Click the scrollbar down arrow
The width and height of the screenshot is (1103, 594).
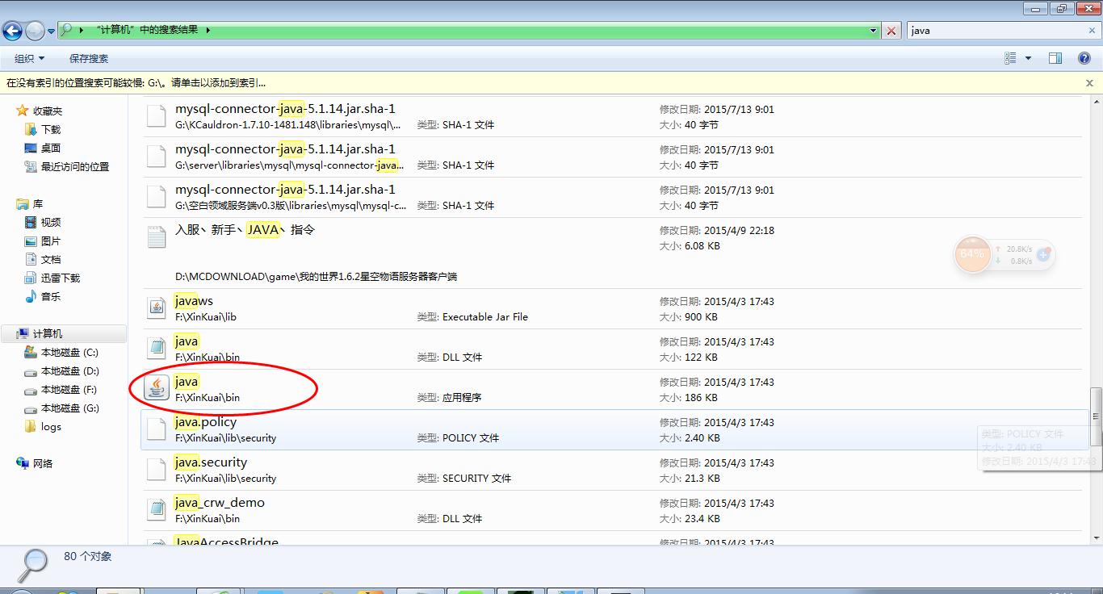pos(1096,537)
